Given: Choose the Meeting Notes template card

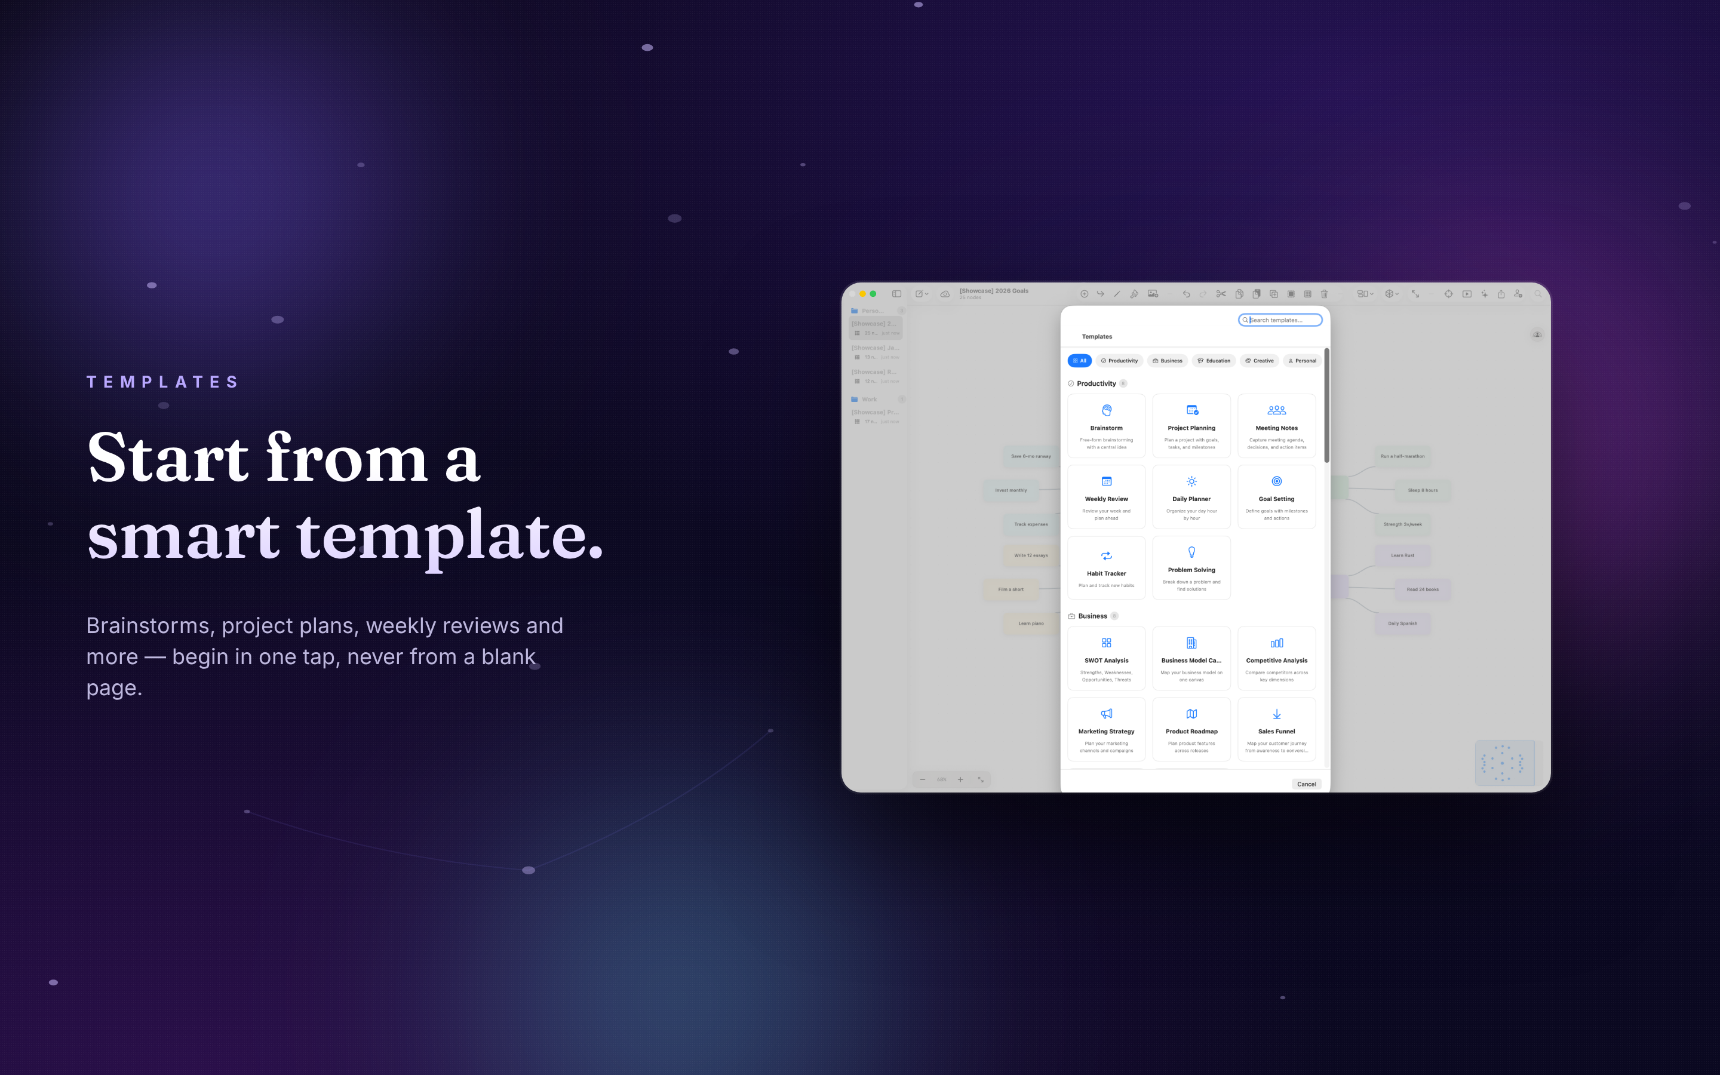Looking at the screenshot, I should [1276, 426].
